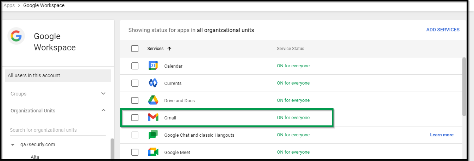Viewport: 474px width, 161px height.
Task: Go to Apps breadcrumb
Action: point(9,5)
